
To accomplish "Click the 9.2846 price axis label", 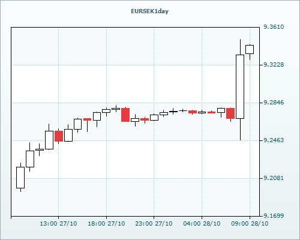I will [274, 103].
